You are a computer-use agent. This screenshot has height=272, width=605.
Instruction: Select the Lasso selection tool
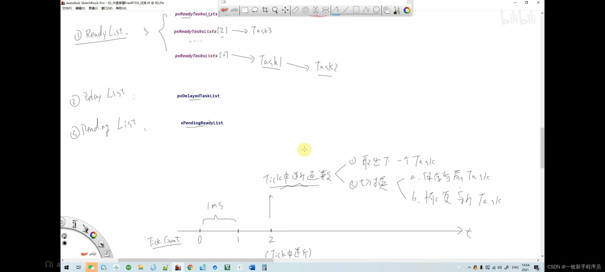click(255, 10)
